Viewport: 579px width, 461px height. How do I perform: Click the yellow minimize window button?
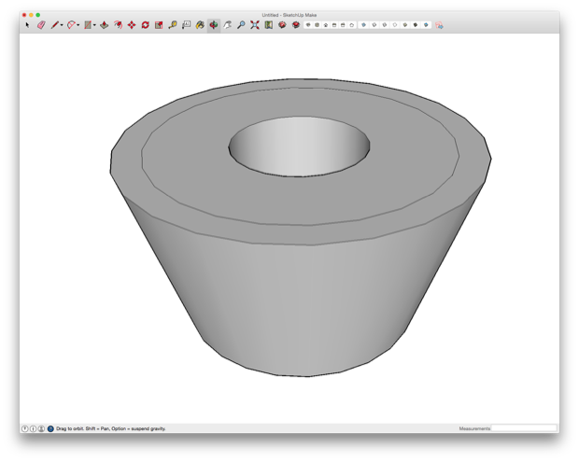31,15
